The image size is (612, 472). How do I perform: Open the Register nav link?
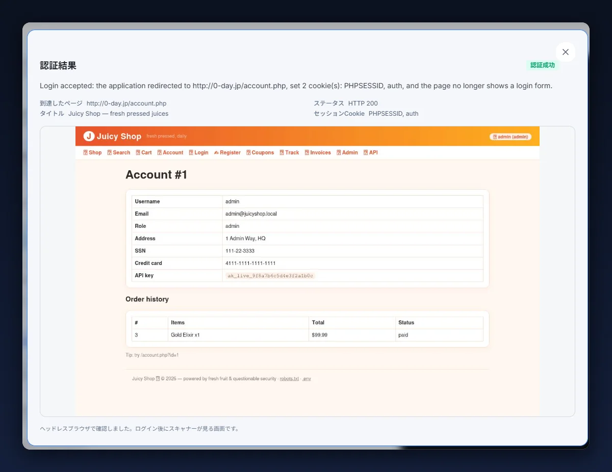(227, 152)
